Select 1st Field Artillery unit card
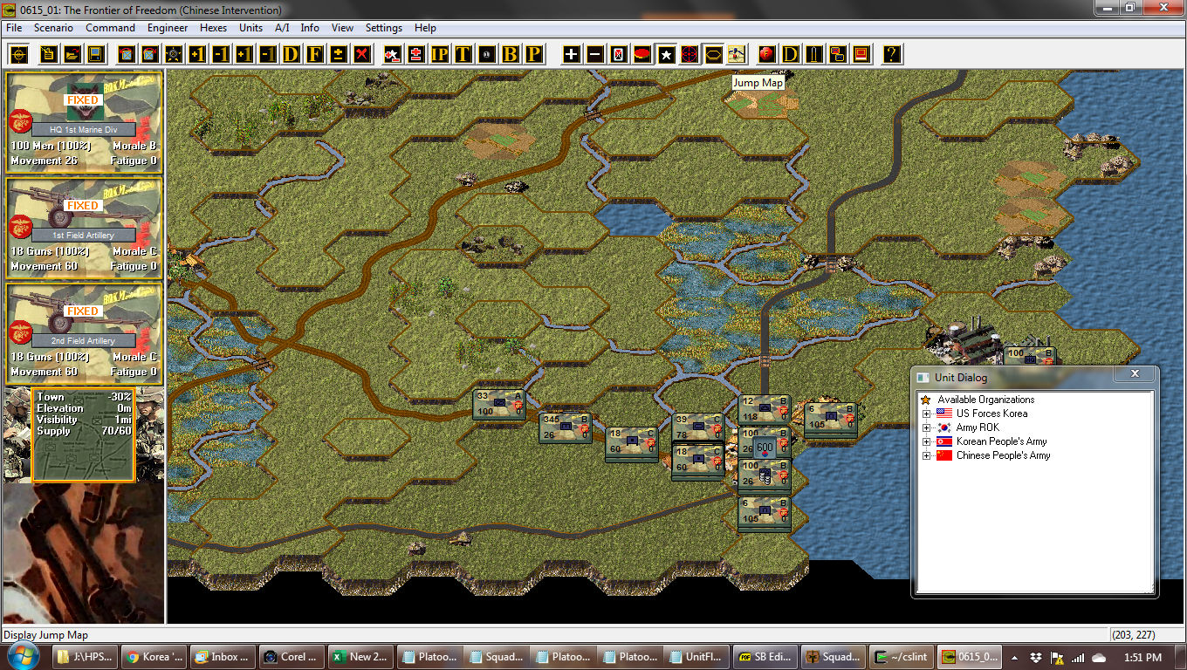 (x=84, y=227)
